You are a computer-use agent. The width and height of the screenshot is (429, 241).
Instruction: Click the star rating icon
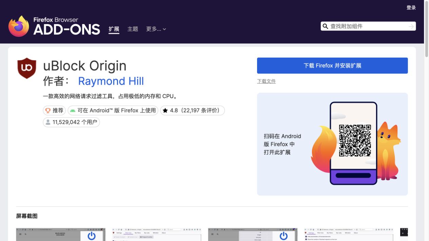(x=165, y=110)
